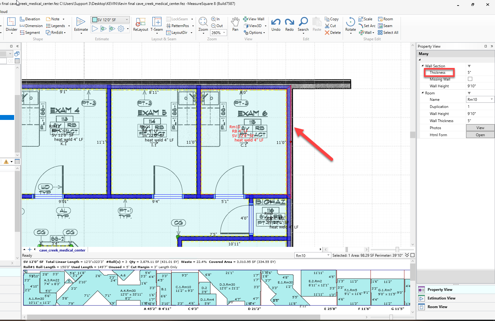Open the Wall dropdown in Shape Edit
Image resolution: width=495 pixels, height=321 pixels.
click(367, 33)
